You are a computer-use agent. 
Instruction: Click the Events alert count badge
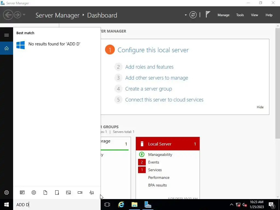point(142,162)
